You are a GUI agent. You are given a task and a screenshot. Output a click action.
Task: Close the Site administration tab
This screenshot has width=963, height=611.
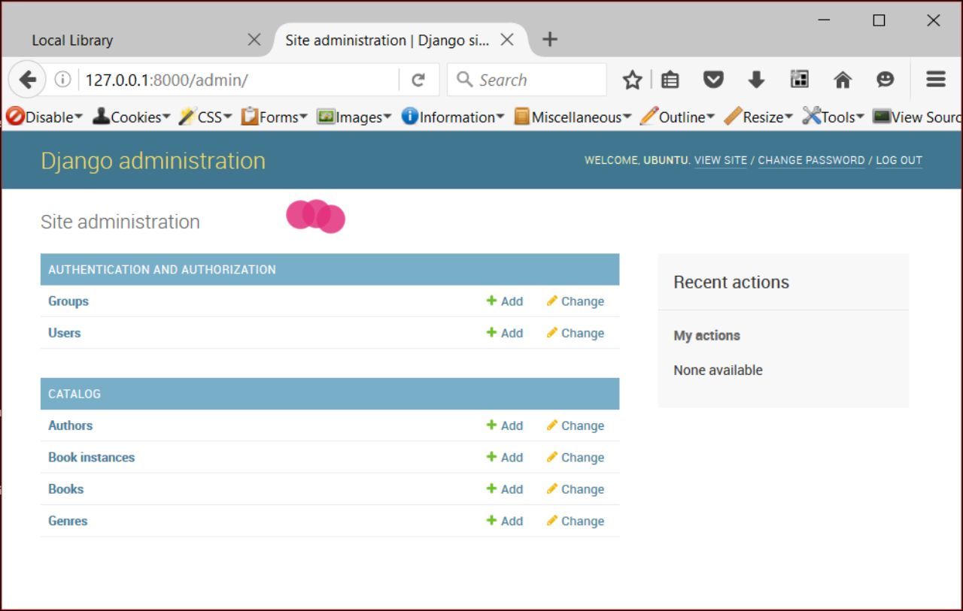507,40
